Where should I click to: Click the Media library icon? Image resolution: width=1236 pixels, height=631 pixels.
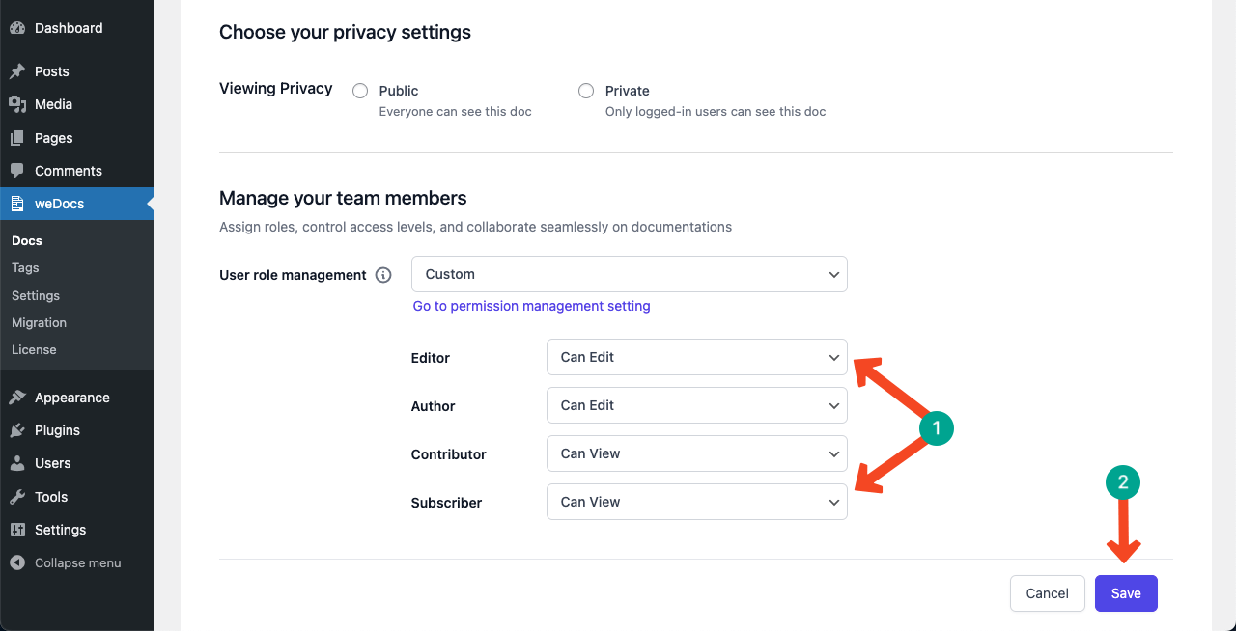tap(17, 104)
